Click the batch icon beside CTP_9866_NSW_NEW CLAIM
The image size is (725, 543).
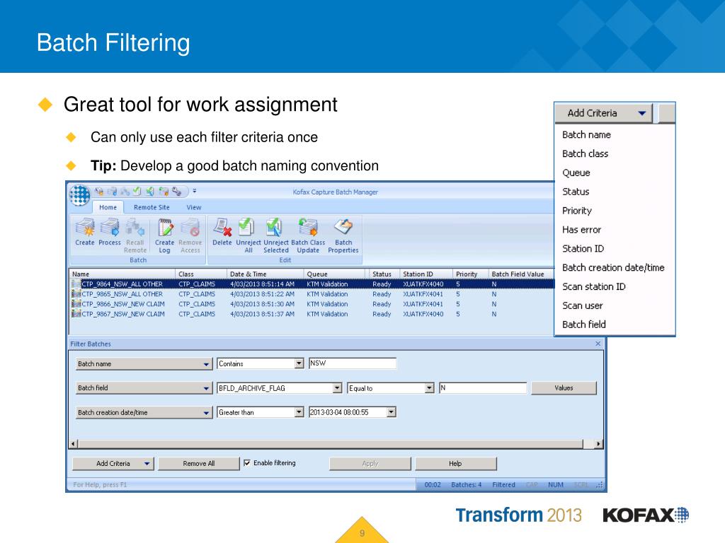[x=76, y=304]
